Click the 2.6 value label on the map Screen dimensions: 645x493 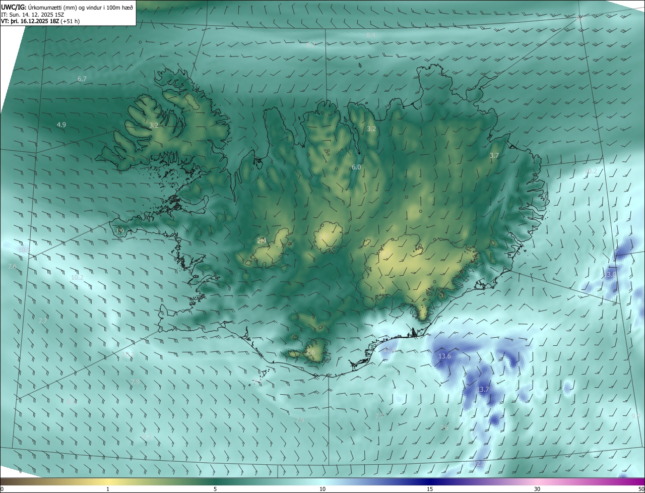[310, 352]
